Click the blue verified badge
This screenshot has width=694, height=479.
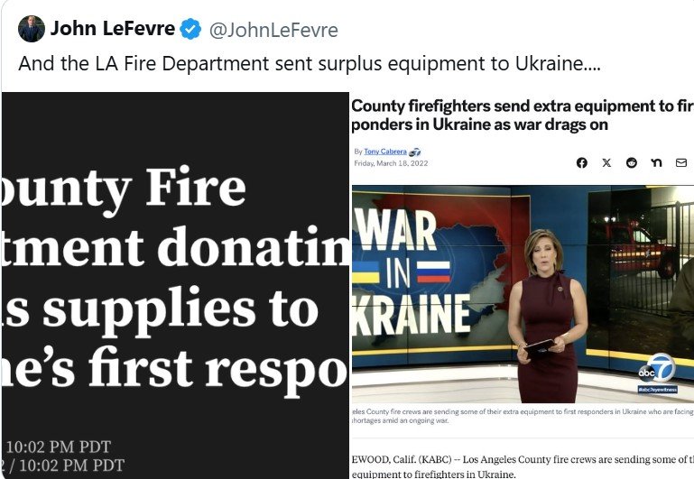click(x=190, y=29)
